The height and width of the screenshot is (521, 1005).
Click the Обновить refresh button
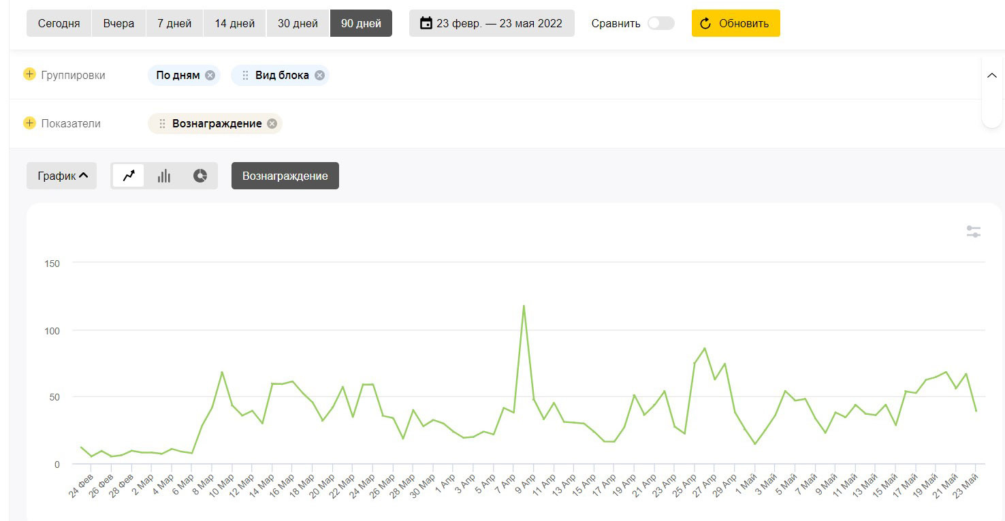(x=735, y=23)
